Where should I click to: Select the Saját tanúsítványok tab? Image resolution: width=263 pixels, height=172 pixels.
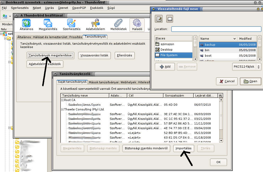pos(72,82)
